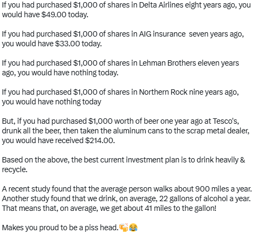This screenshot has height=234, width=260.
Task: Click the word 'recycle.'
Action: 15,169
